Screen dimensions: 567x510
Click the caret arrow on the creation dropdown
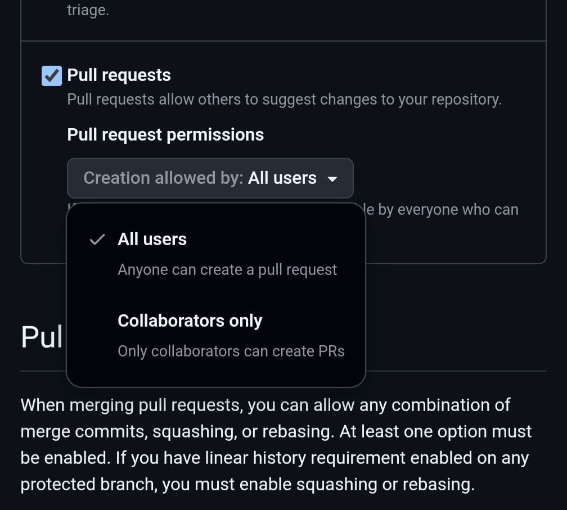coord(332,179)
